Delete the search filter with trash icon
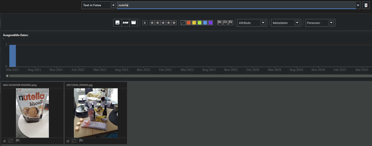The width and height of the screenshot is (372, 146). [366, 5]
